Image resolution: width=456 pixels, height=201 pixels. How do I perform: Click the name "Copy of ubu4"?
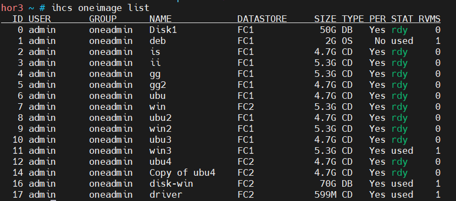[182, 172]
